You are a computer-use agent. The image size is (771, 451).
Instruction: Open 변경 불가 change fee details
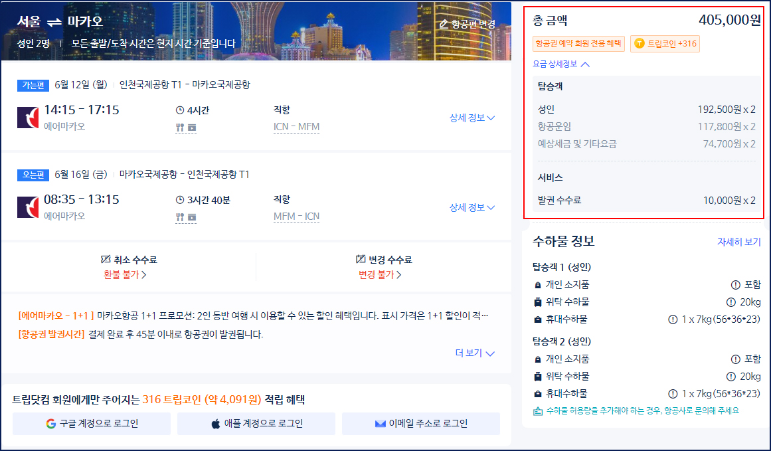380,274
